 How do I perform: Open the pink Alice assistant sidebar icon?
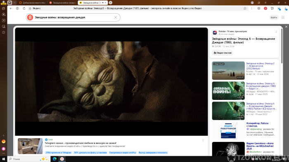click(3, 148)
